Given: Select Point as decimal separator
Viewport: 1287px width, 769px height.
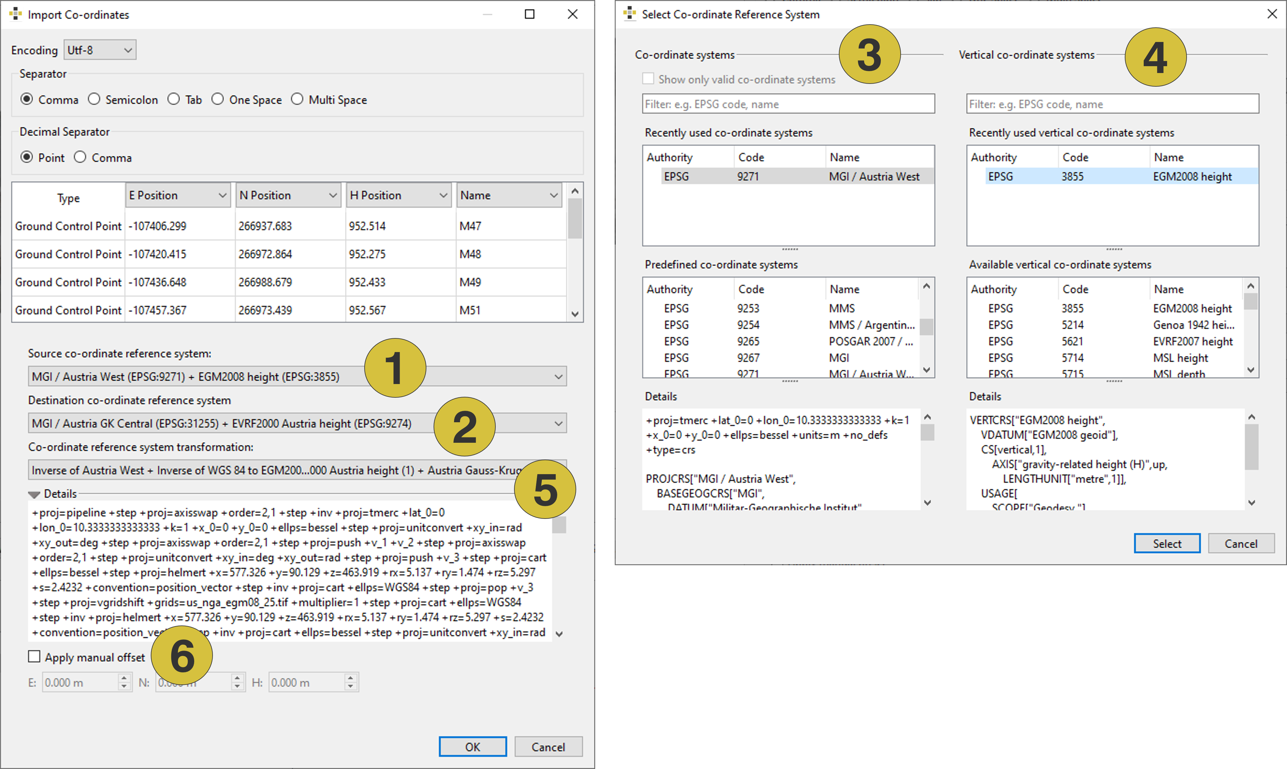Looking at the screenshot, I should coord(27,157).
